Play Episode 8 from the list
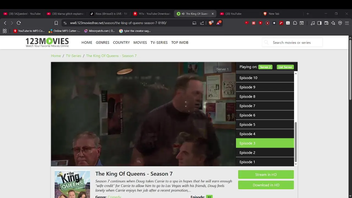This screenshot has height=198, width=352. pyautogui.click(x=265, y=97)
